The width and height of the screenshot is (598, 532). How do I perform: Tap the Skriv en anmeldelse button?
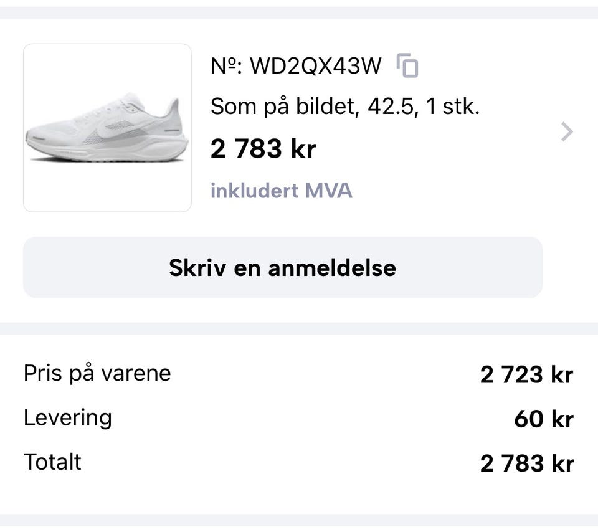(283, 267)
